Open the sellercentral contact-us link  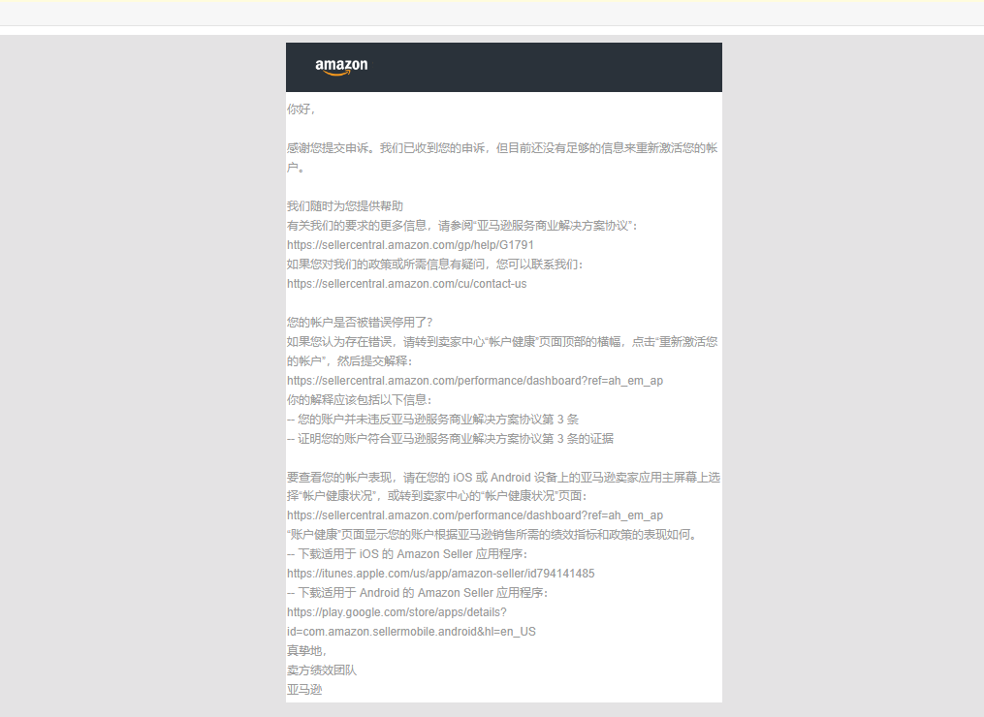(x=406, y=284)
